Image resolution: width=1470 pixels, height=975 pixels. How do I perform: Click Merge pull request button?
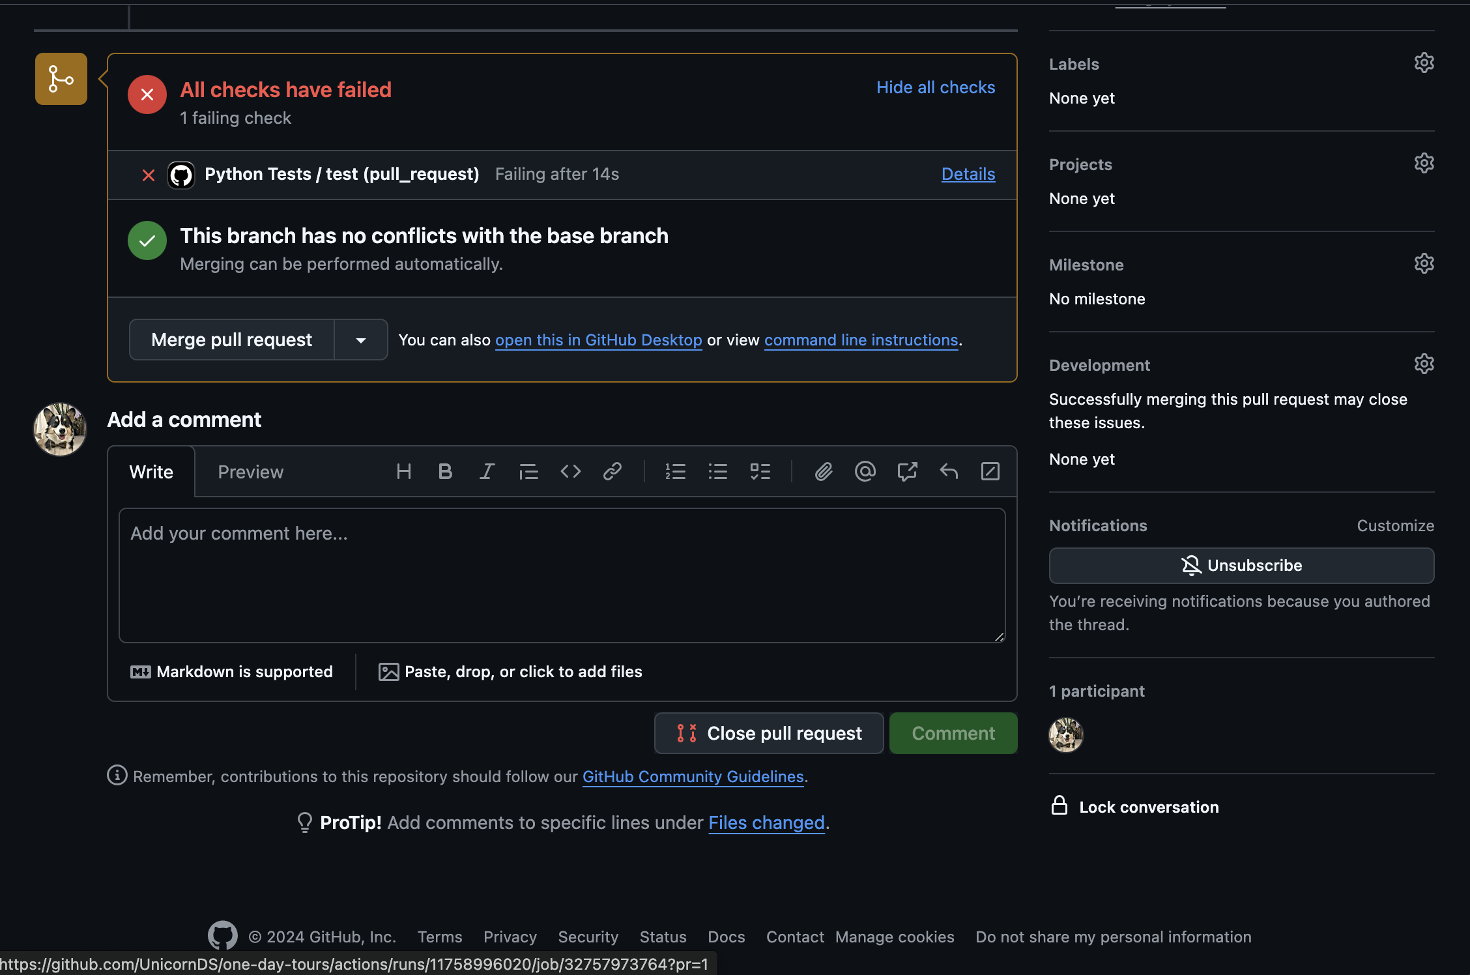point(231,340)
